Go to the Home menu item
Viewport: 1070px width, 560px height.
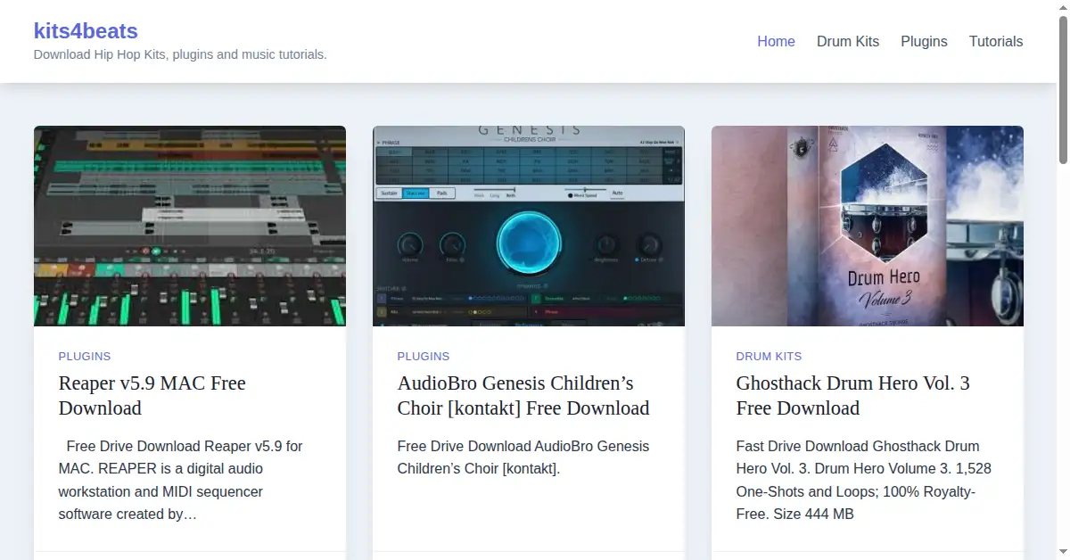776,41
